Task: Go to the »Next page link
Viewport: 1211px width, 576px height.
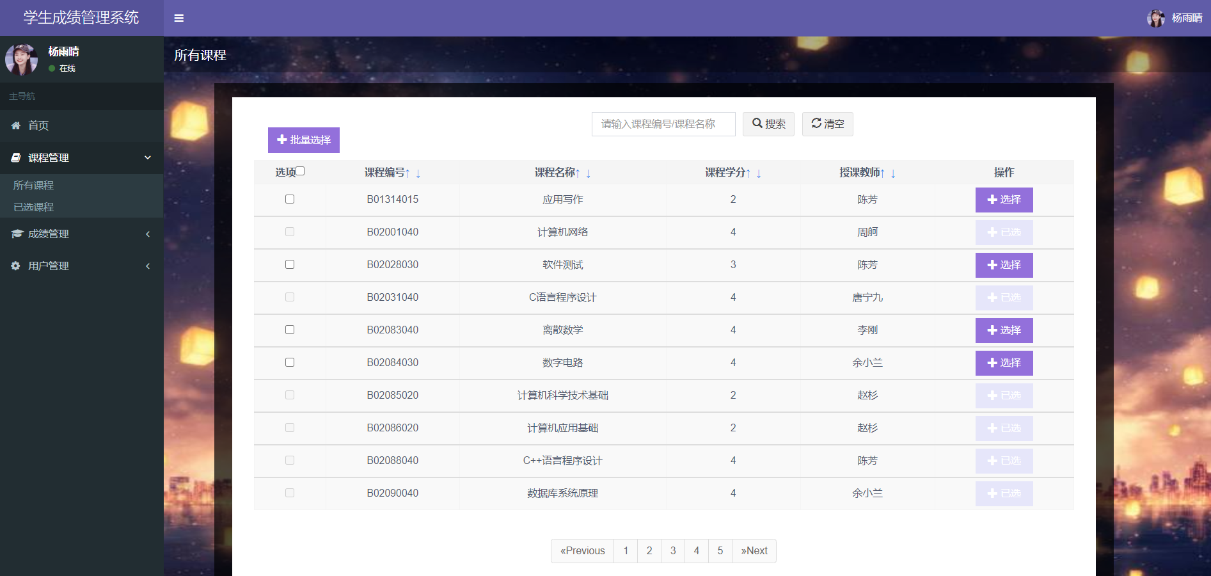Action: click(x=754, y=551)
